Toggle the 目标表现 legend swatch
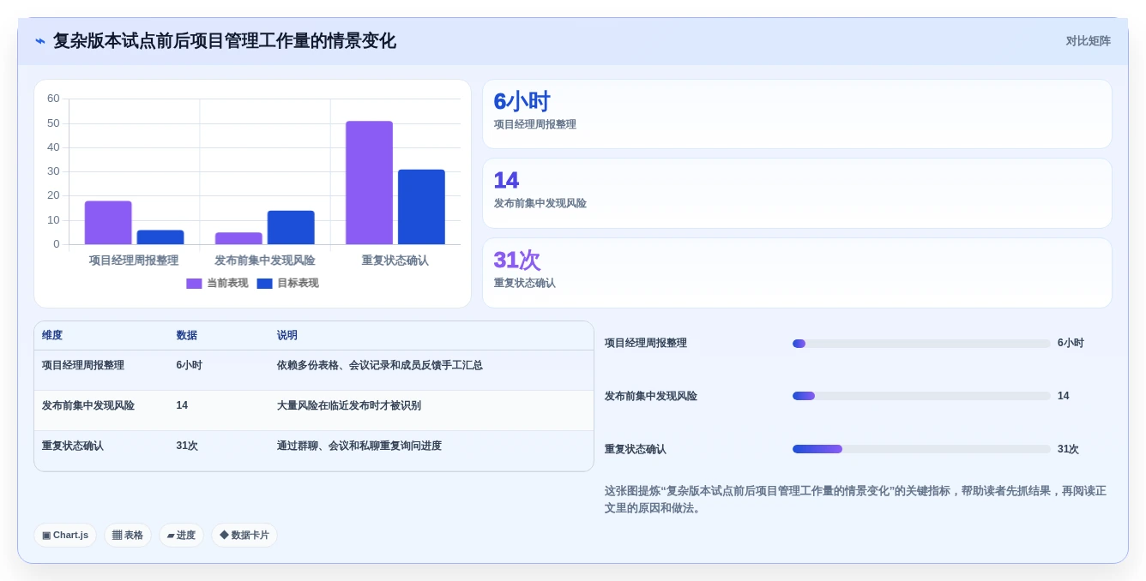 coord(264,284)
